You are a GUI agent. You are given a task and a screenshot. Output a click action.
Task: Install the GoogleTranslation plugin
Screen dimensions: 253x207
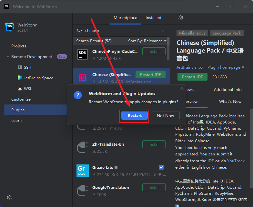pos(154,188)
